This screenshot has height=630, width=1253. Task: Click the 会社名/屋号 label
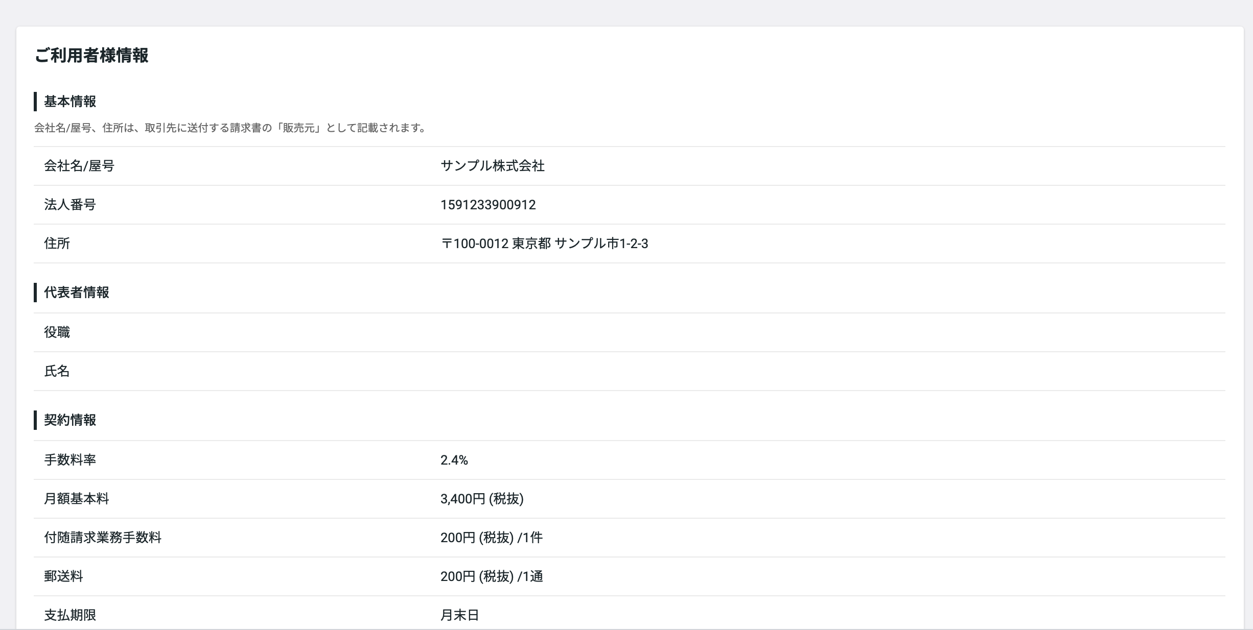click(x=79, y=166)
